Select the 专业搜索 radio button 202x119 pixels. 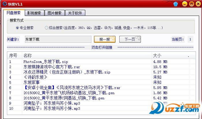[x=18, y=28]
